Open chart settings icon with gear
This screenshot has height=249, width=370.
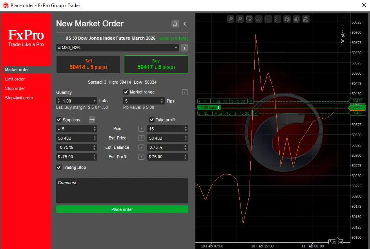pyautogui.click(x=249, y=19)
